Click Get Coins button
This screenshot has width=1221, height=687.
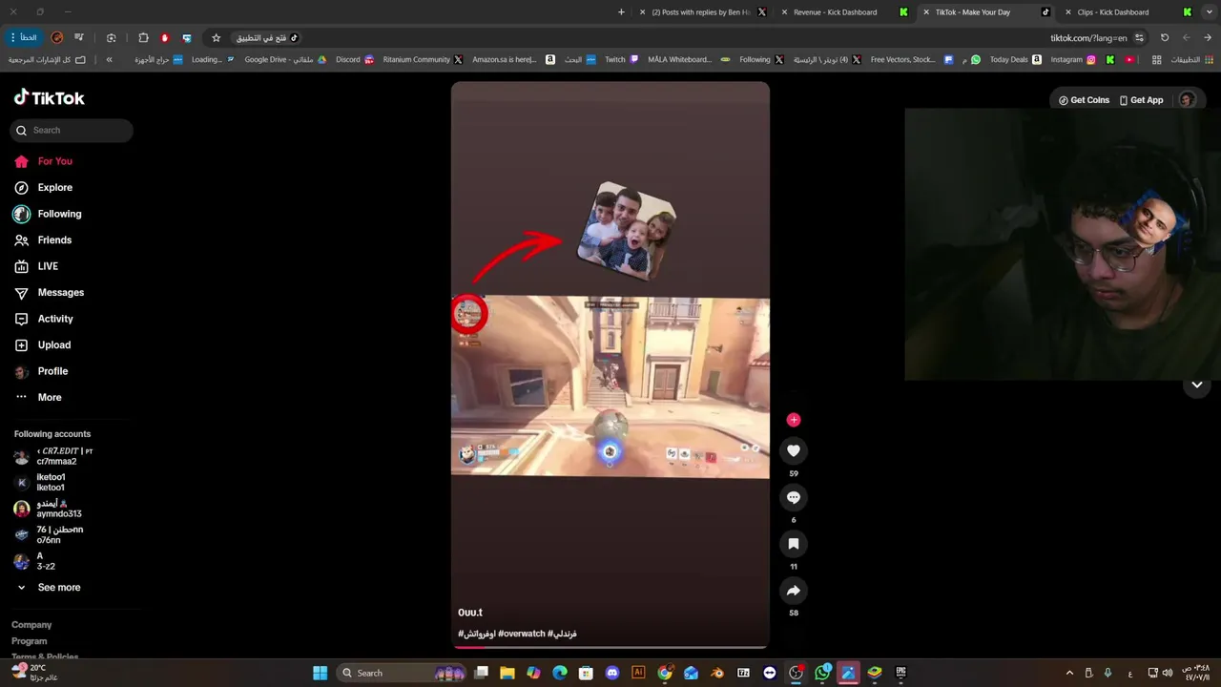tap(1084, 100)
